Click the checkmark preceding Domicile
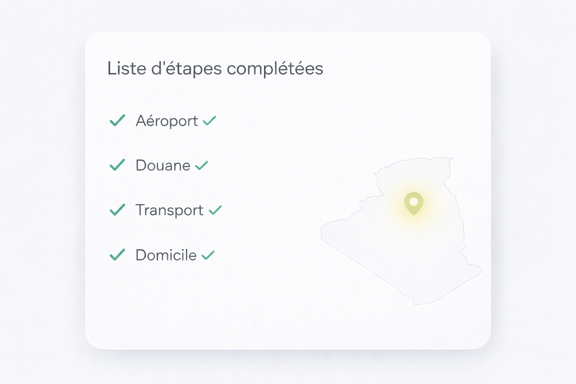Image resolution: width=576 pixels, height=384 pixels. point(117,255)
